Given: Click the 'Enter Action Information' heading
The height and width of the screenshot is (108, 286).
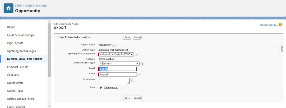Looking at the screenshot, I should coord(73,37).
